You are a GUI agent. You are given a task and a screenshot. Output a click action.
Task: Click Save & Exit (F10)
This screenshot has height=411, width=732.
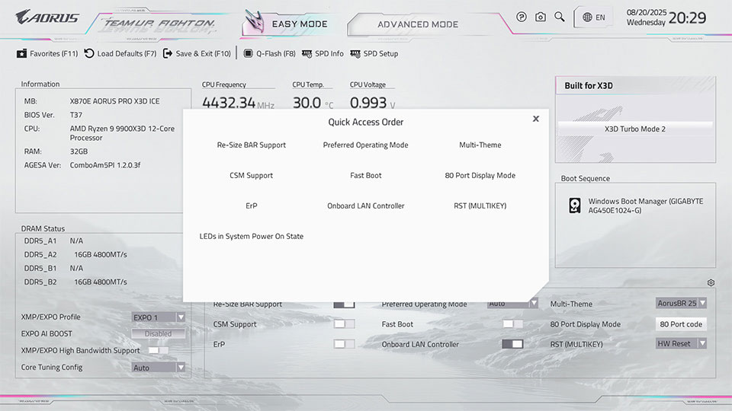[203, 53]
